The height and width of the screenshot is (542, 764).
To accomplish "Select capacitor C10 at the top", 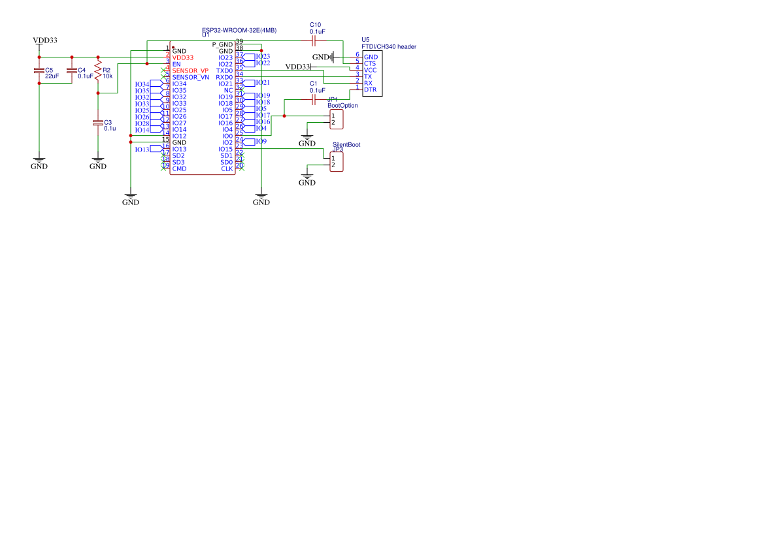I will [x=314, y=39].
